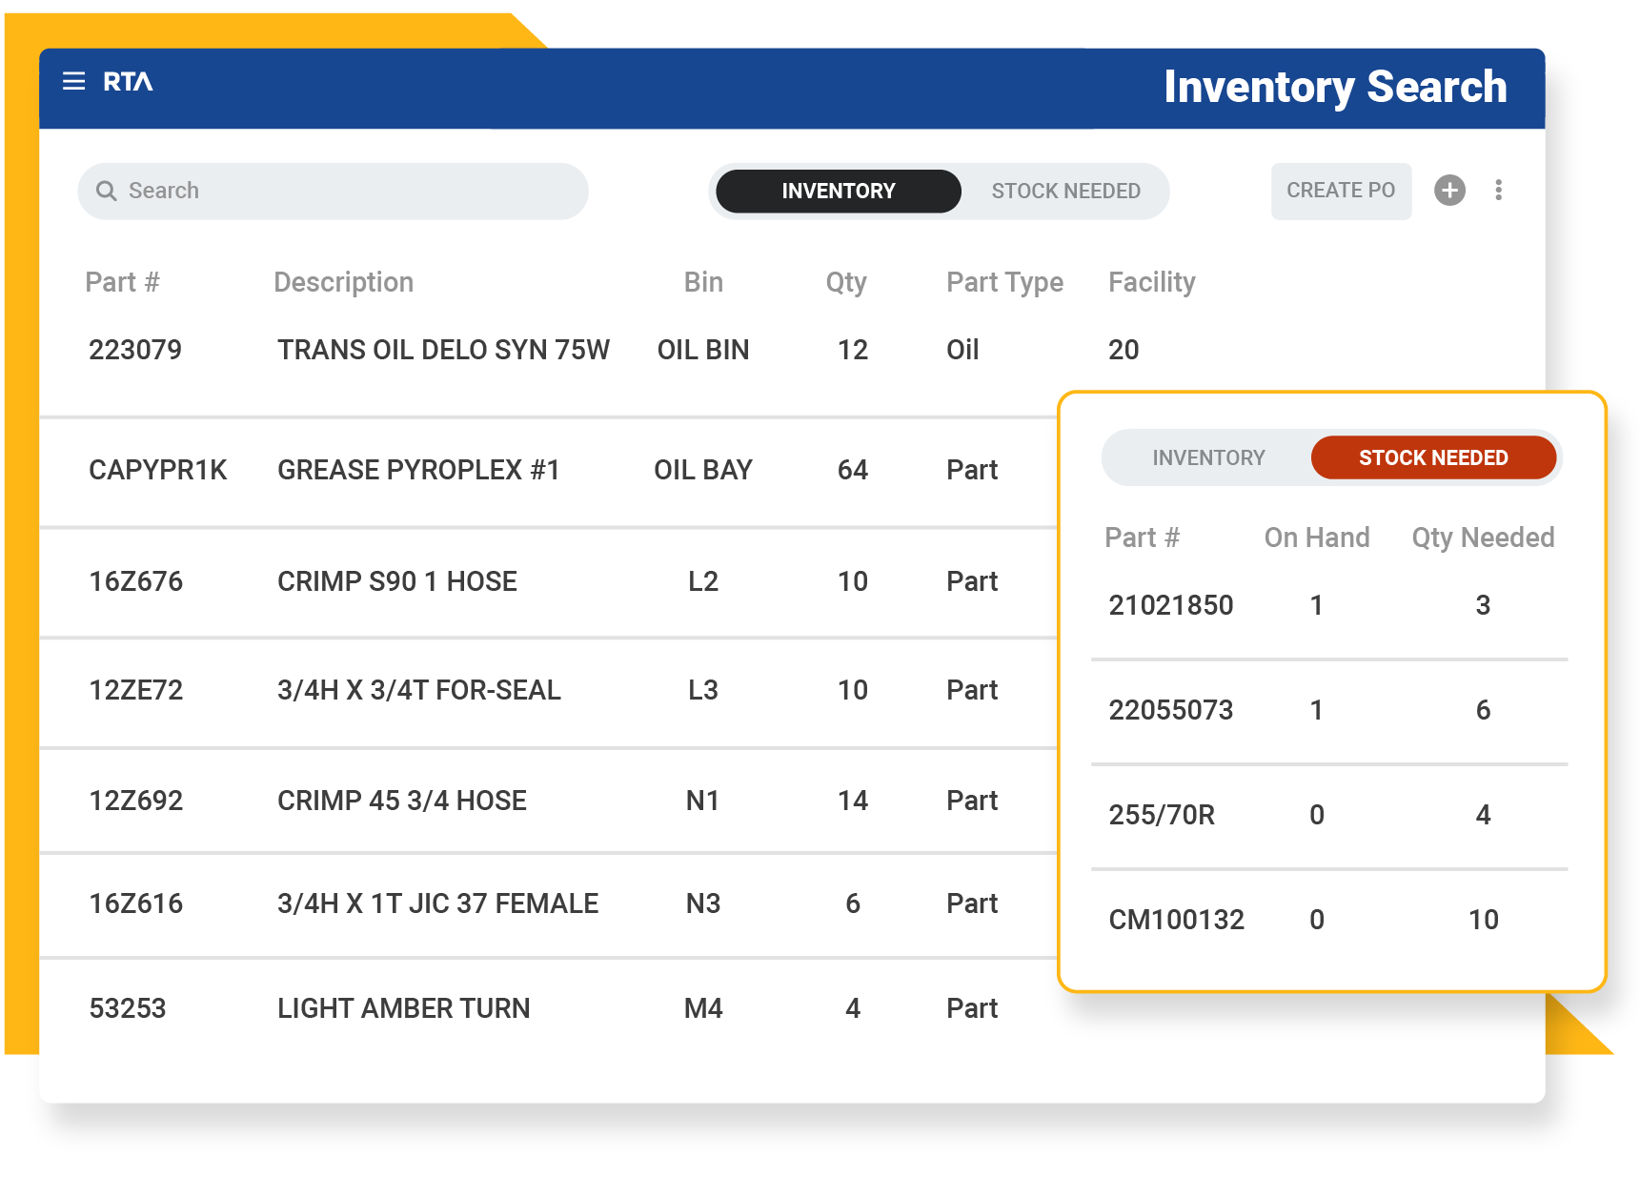Image resolution: width=1640 pixels, height=1177 pixels.
Task: Click the OIL BIN cell
Action: [x=703, y=350]
